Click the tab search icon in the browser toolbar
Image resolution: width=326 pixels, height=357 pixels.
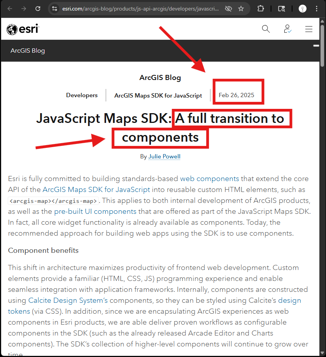282,9
